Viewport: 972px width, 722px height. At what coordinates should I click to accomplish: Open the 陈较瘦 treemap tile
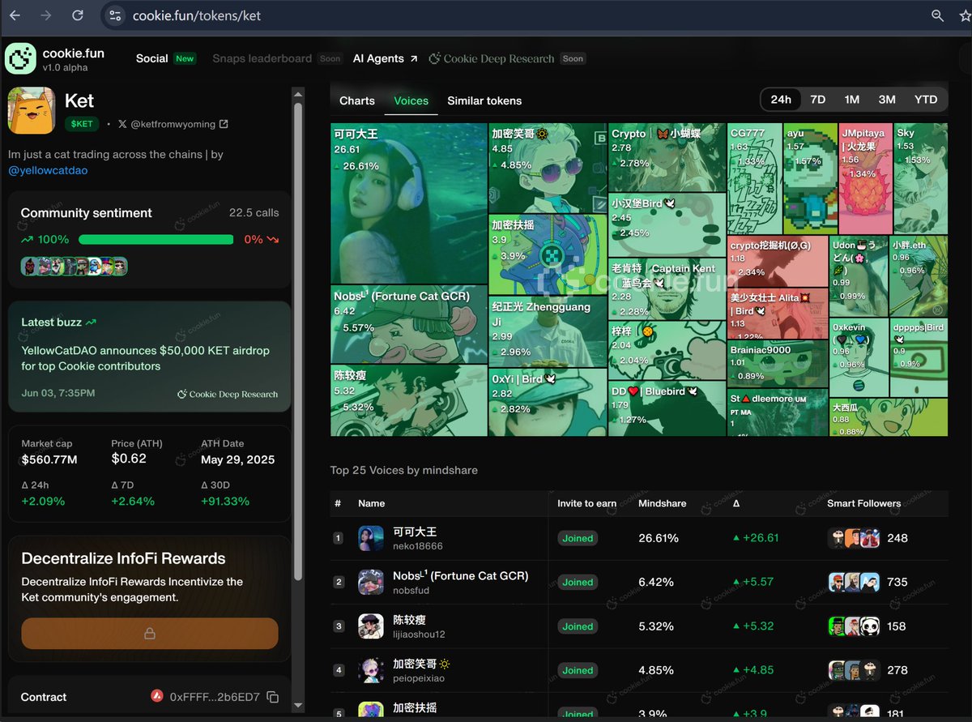[409, 400]
